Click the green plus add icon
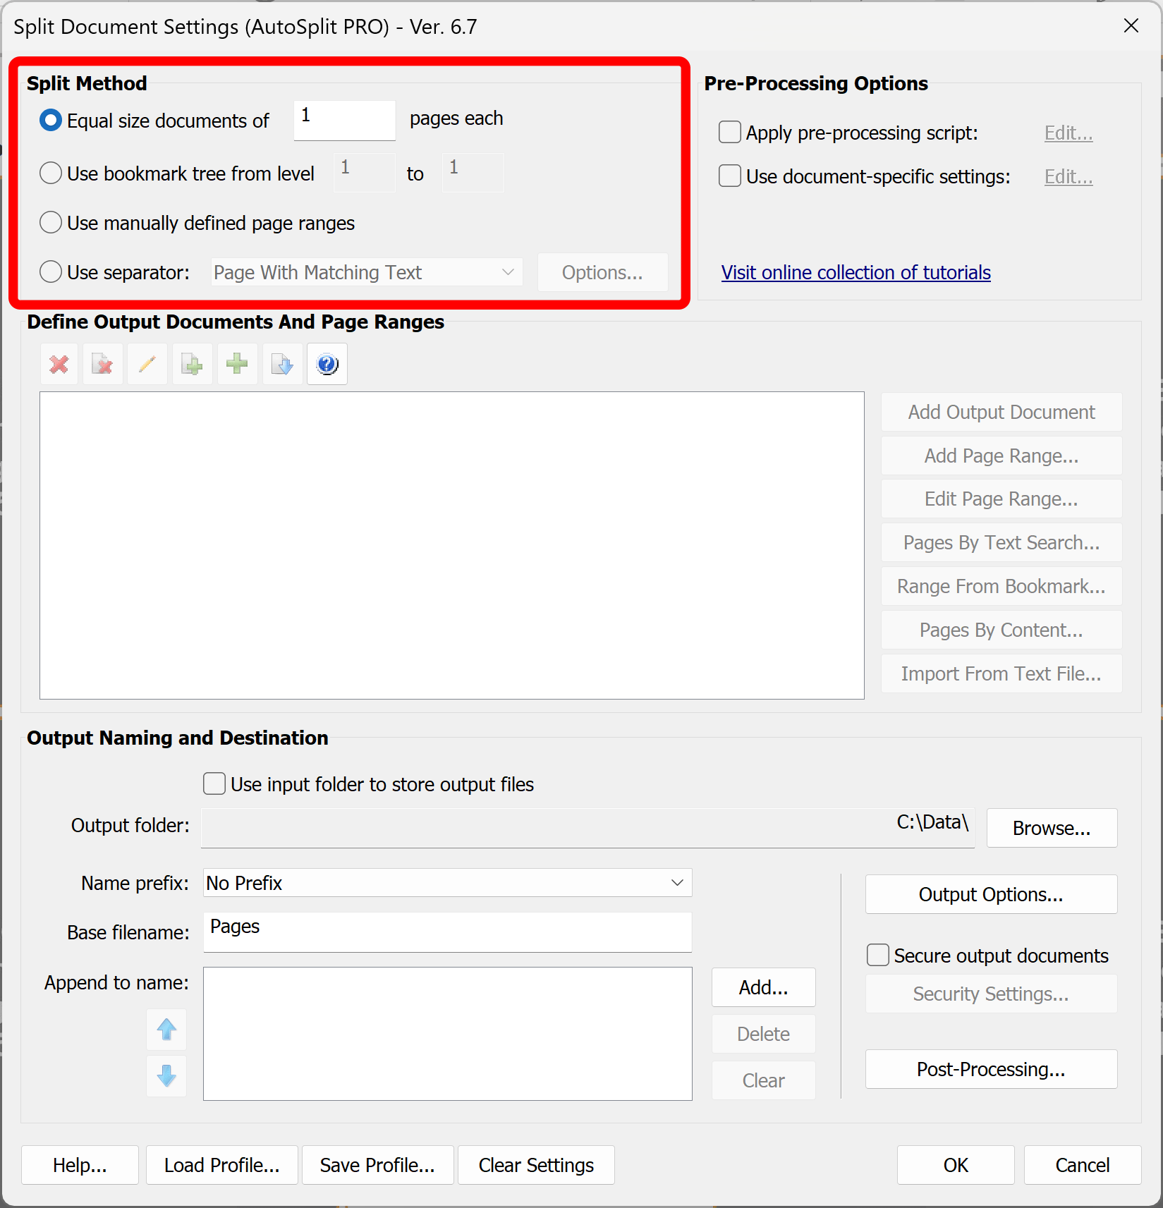Image resolution: width=1163 pixels, height=1208 pixels. tap(237, 364)
